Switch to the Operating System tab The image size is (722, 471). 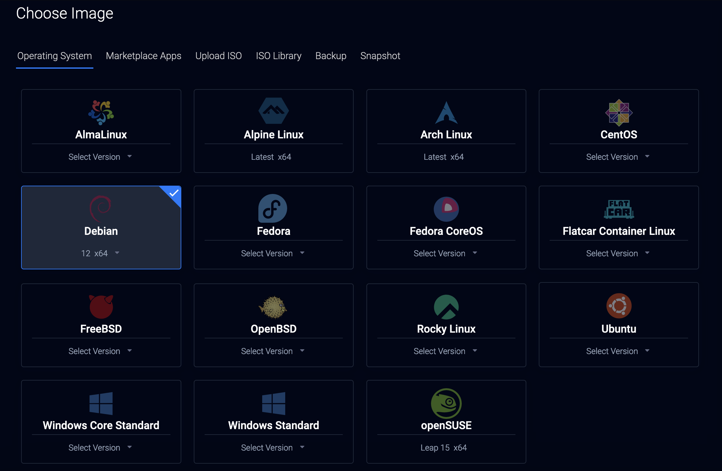55,56
